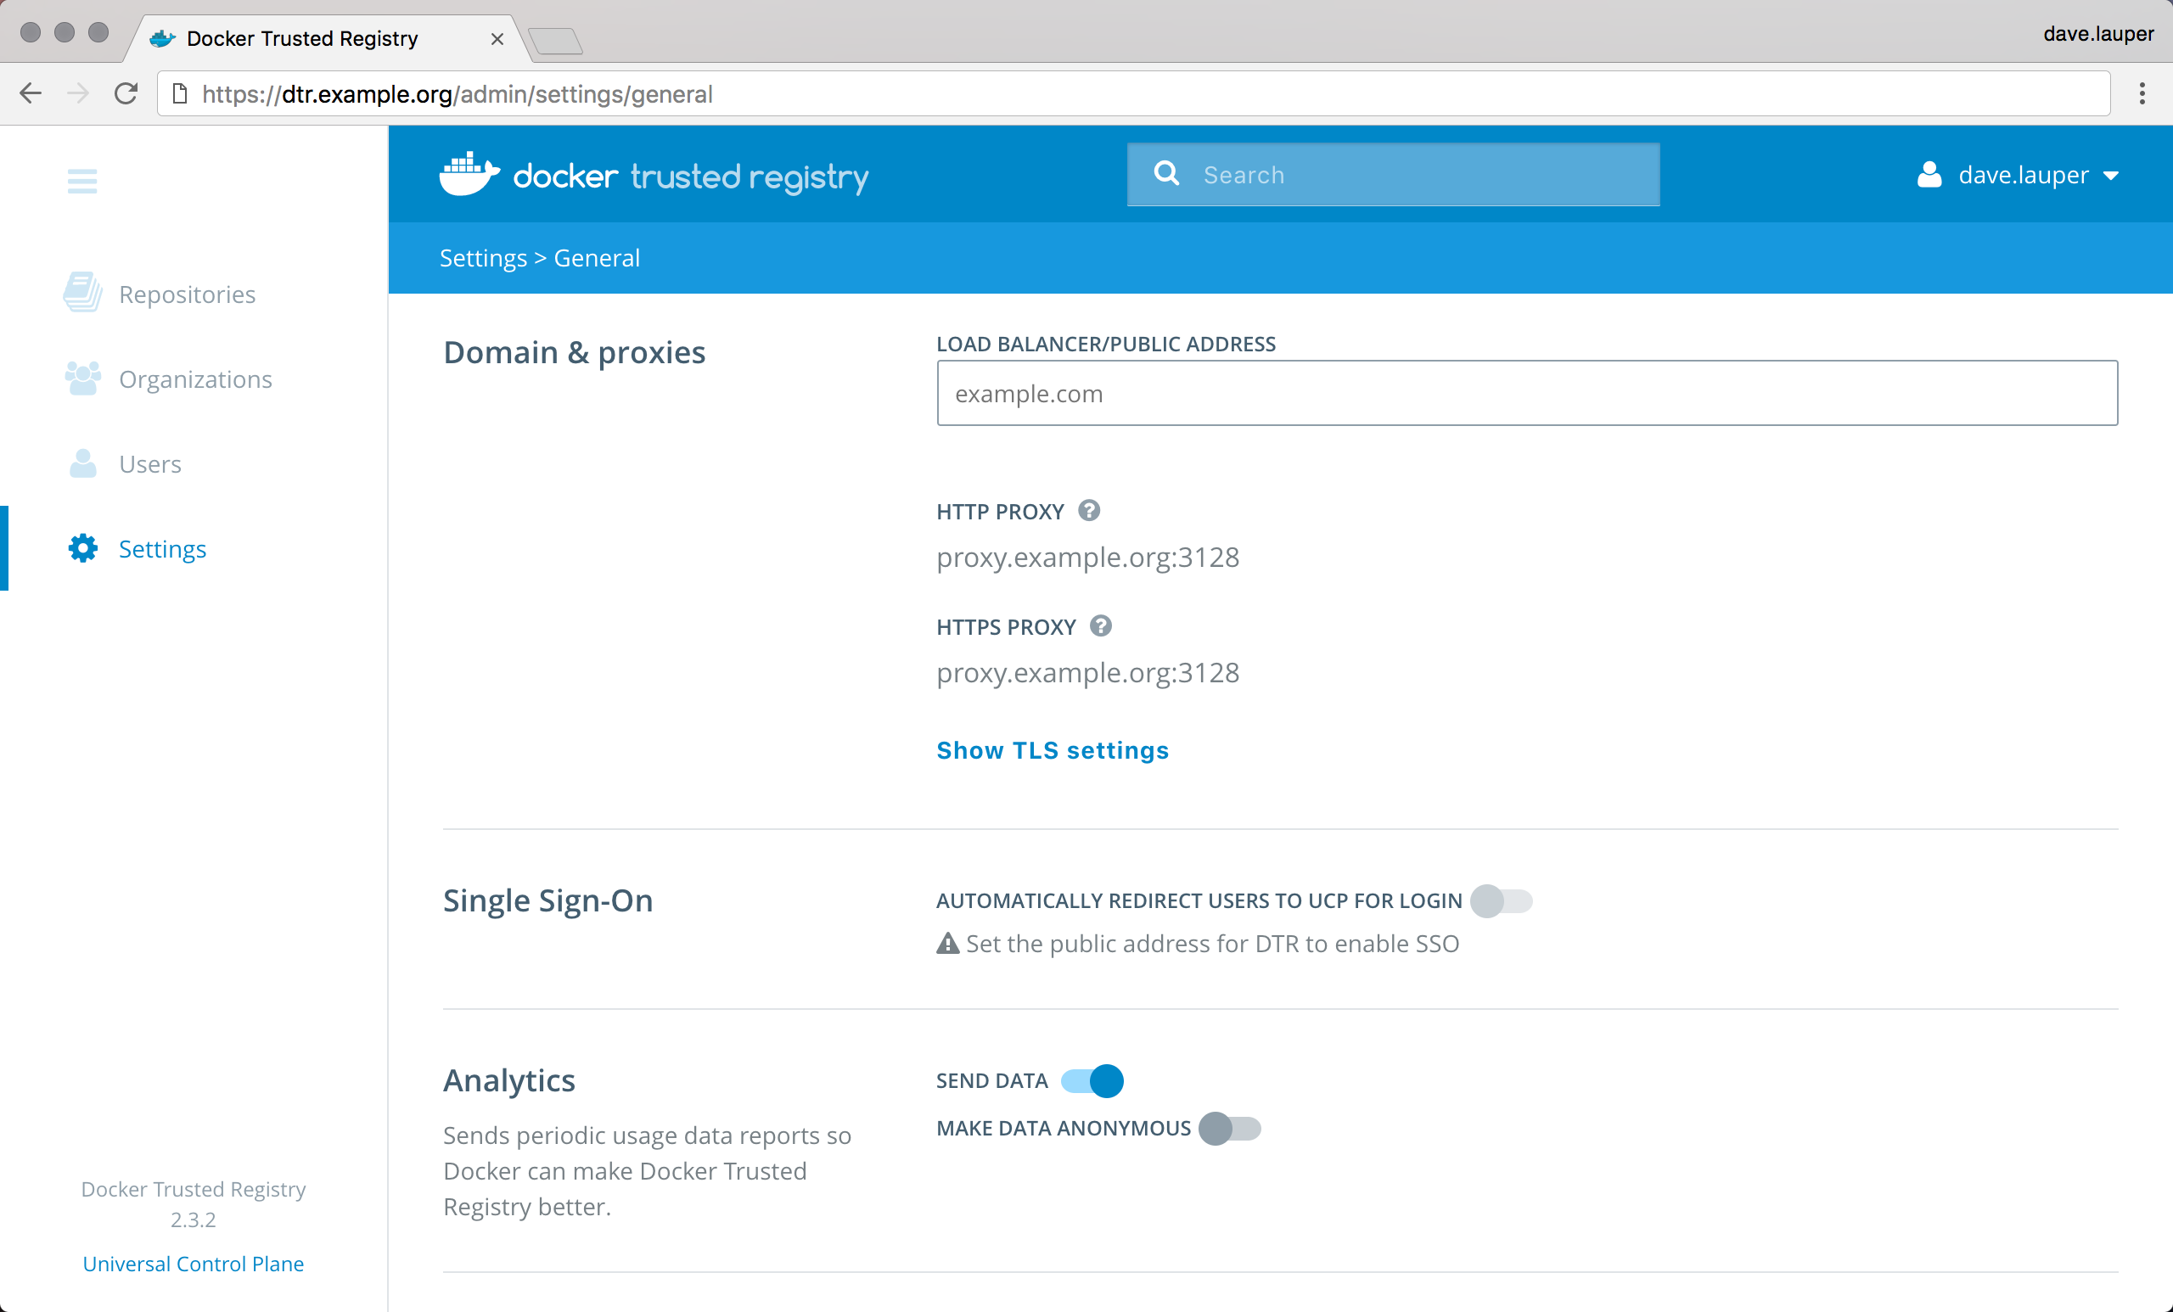Click the search magnifier icon
Image resolution: width=2173 pixels, height=1312 pixels.
[1166, 175]
